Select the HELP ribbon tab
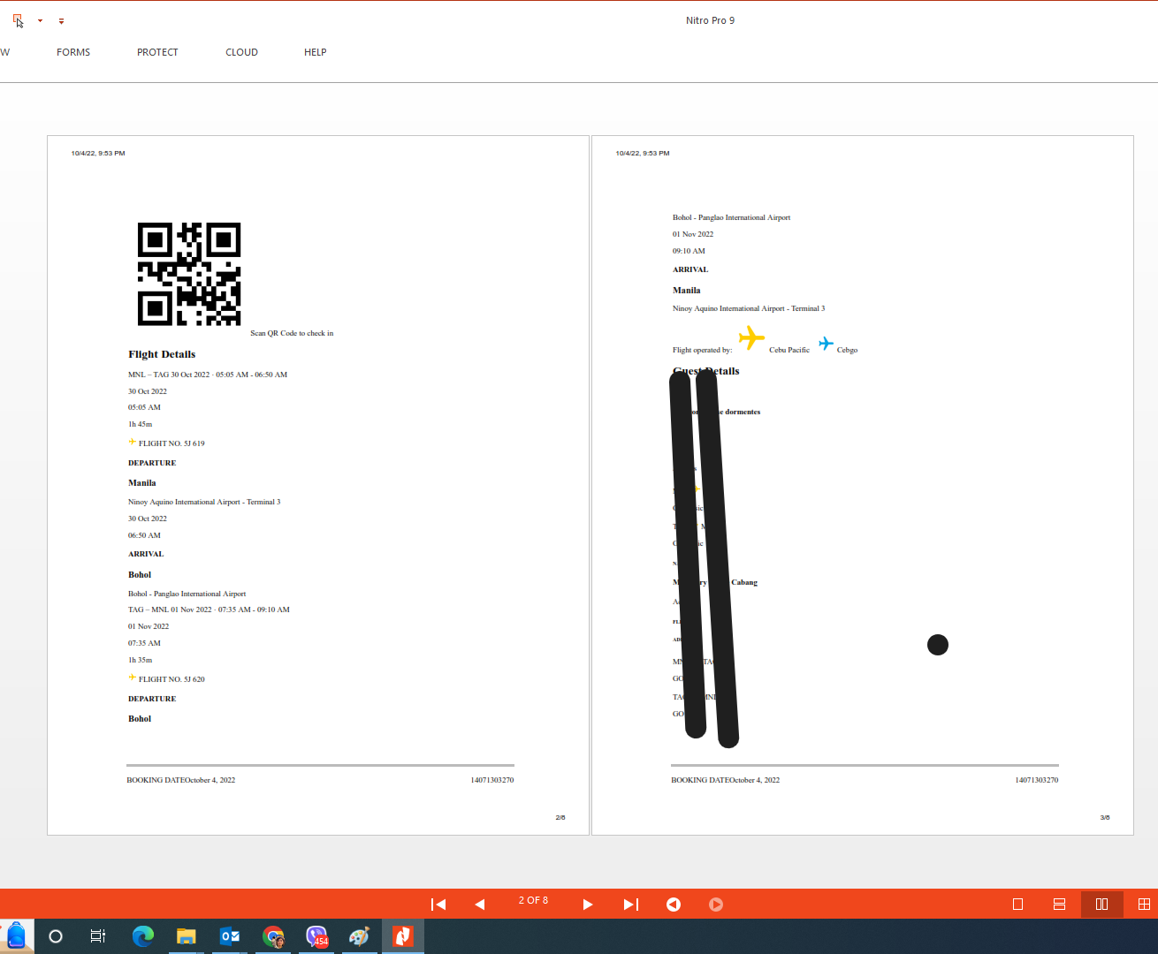This screenshot has height=954, width=1158. pos(316,52)
